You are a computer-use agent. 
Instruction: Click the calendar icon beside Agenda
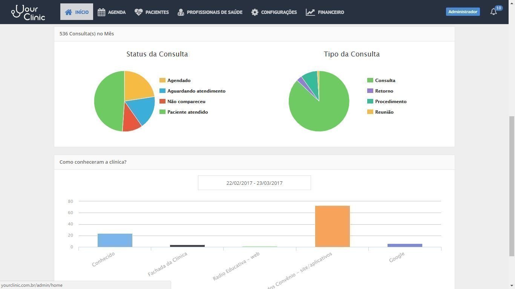pyautogui.click(x=101, y=12)
